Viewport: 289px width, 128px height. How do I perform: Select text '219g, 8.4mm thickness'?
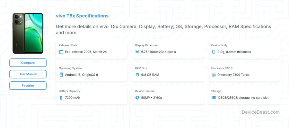coord(234,52)
